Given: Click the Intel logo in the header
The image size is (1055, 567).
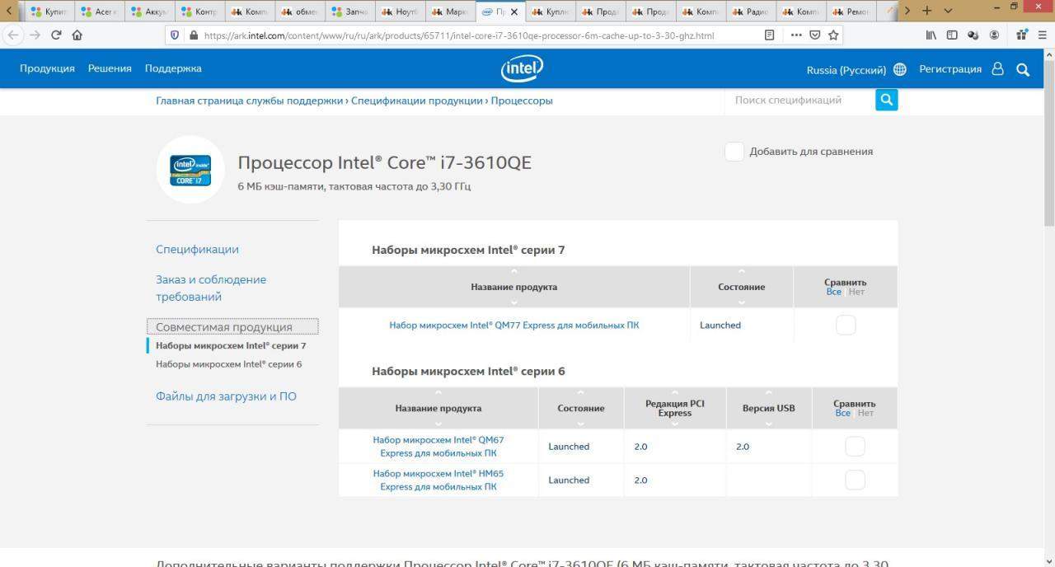Looking at the screenshot, I should tap(522, 69).
